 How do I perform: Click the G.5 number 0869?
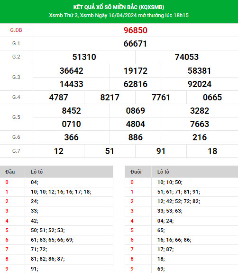click(x=136, y=111)
